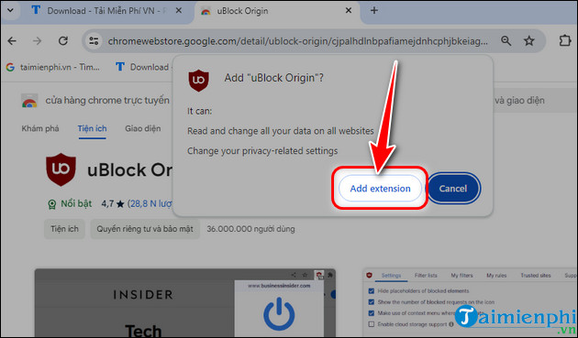Switch to the Download - Tải Miễn Phí VN tab
The height and width of the screenshot is (338, 578).
click(x=107, y=11)
